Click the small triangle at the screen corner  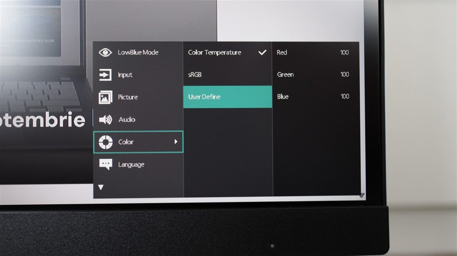[x=361, y=195]
